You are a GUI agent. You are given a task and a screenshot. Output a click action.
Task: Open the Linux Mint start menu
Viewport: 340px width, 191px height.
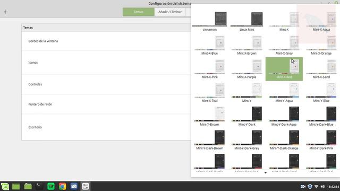[x=5, y=186]
